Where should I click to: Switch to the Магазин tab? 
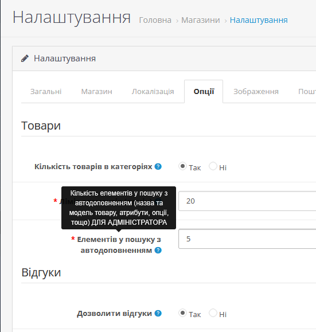[96, 92]
